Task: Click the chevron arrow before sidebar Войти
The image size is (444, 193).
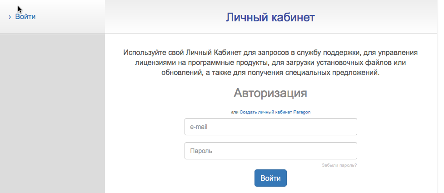Action: coord(10,17)
